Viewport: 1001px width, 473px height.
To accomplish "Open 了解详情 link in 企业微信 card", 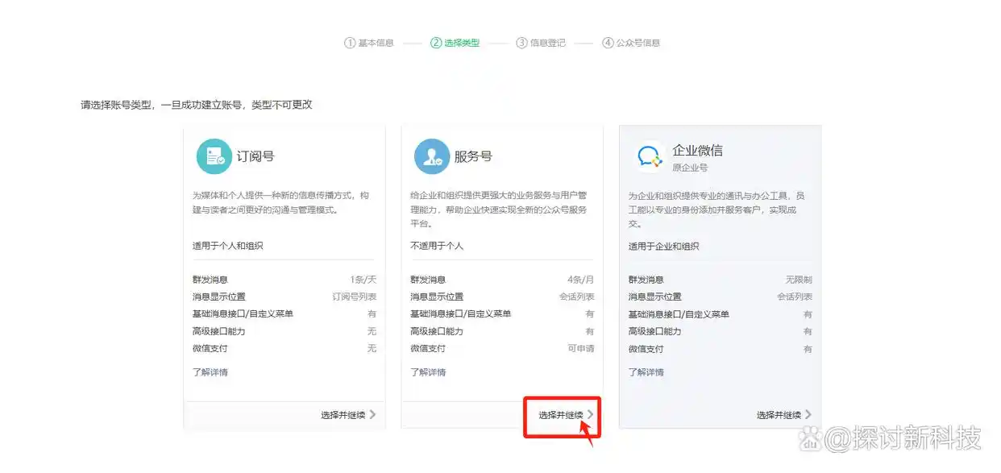I will (x=646, y=372).
